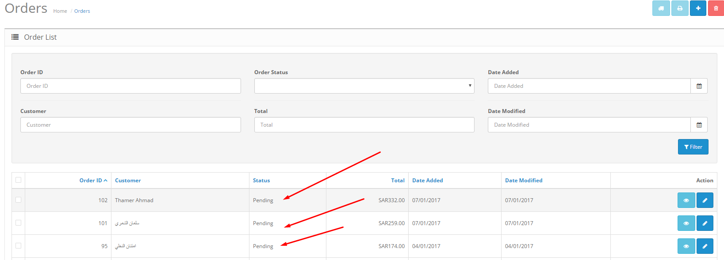Click Date Modified 07/01/2017 for order 102
The image size is (724, 260).
pos(519,200)
